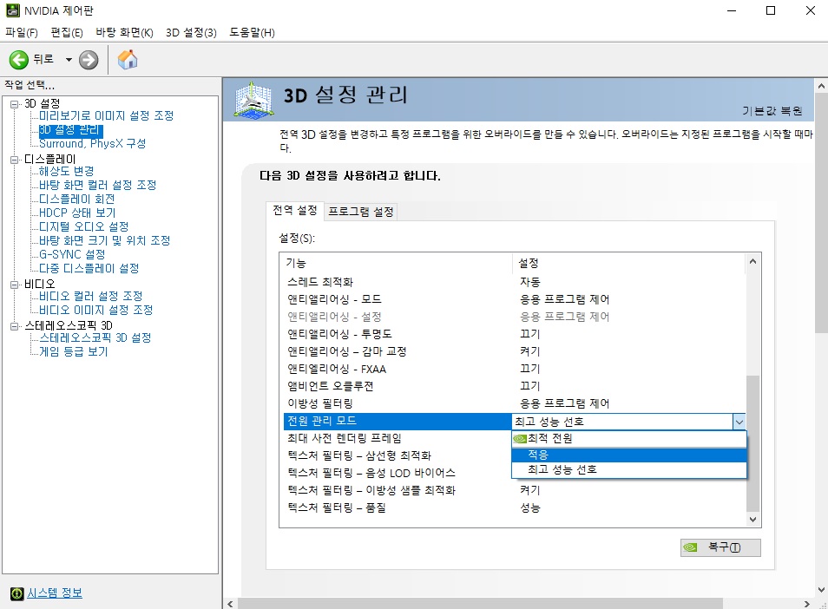The image size is (828, 609).
Task: Click the 복구 button
Action: pyautogui.click(x=720, y=547)
